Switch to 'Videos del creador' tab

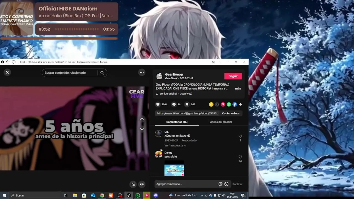point(221,122)
